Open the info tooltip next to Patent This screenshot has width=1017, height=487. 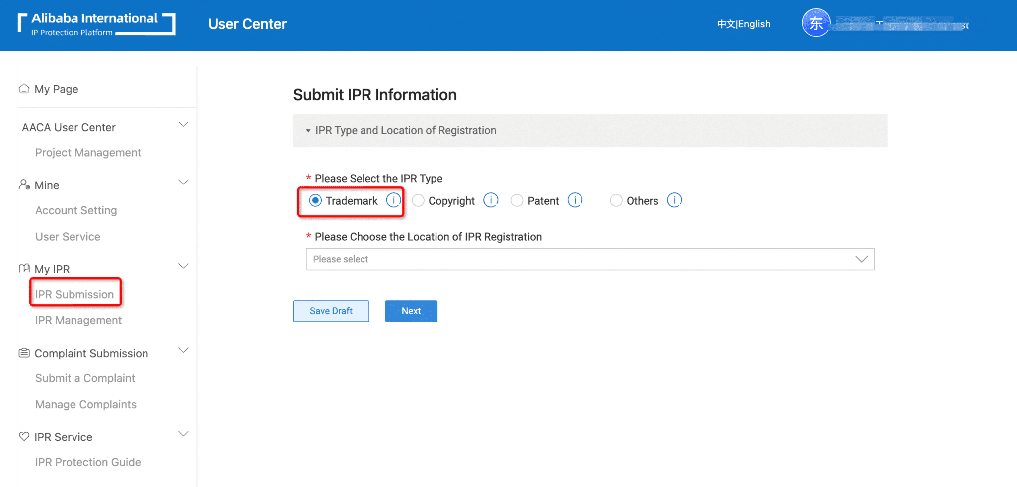pos(575,200)
